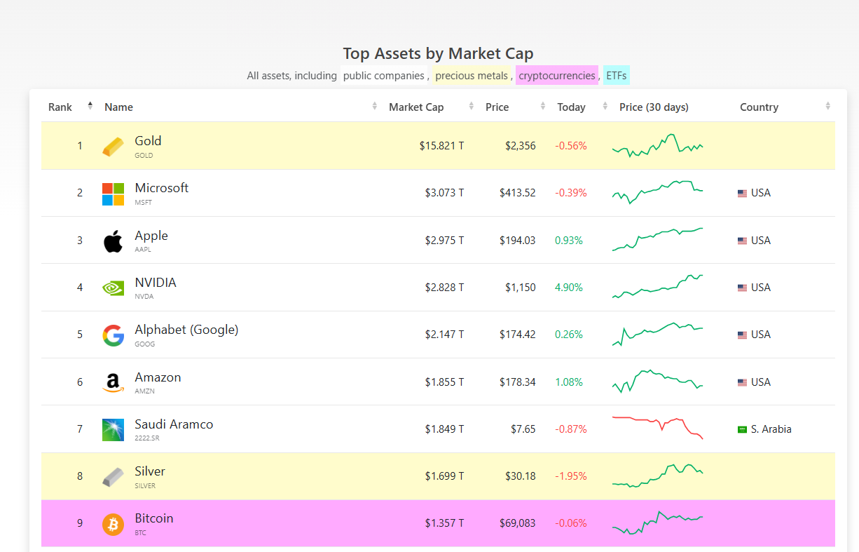Open the Amazon company page
This screenshot has height=552, width=859.
[158, 377]
